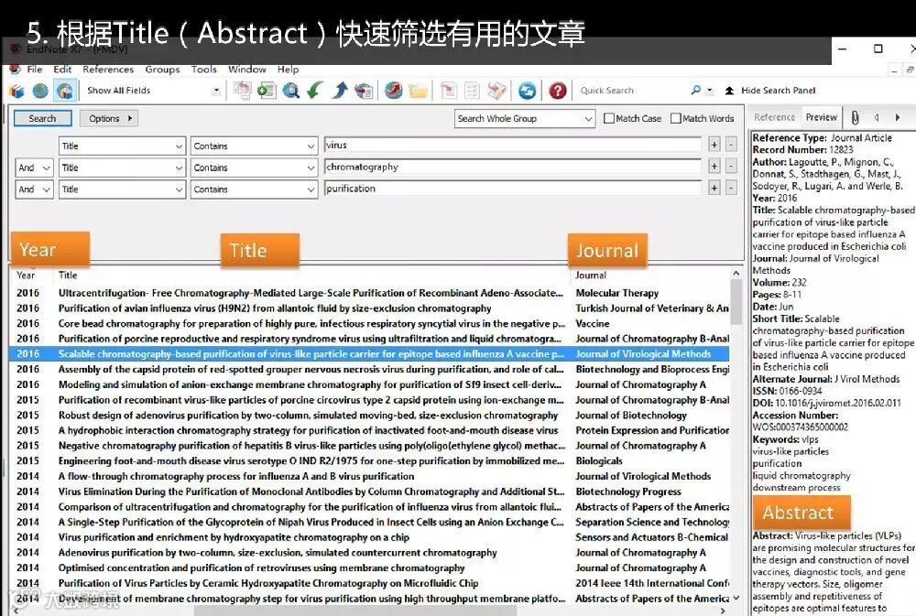Click the Sync Library icon
This screenshot has width=916, height=616.
pyautogui.click(x=527, y=91)
